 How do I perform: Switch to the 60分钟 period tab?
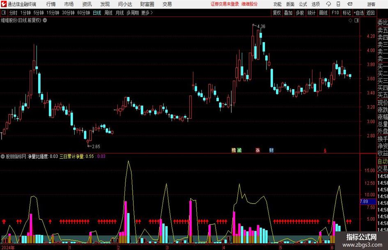point(84,13)
